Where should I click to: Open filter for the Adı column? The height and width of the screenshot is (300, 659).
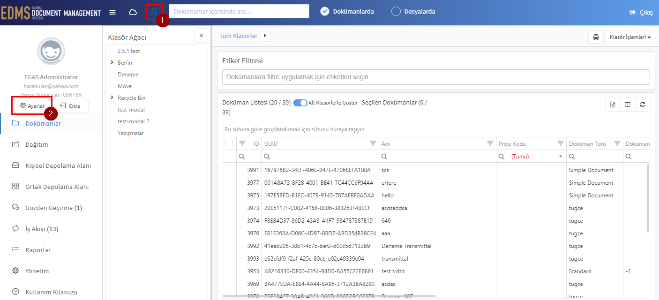click(x=490, y=143)
